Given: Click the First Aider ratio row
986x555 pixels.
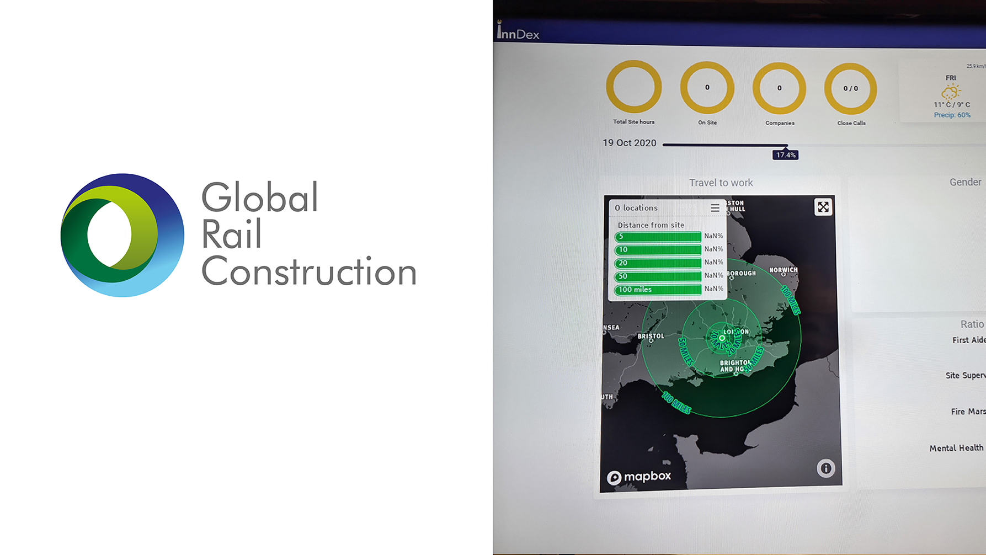Looking at the screenshot, I should click(x=968, y=340).
